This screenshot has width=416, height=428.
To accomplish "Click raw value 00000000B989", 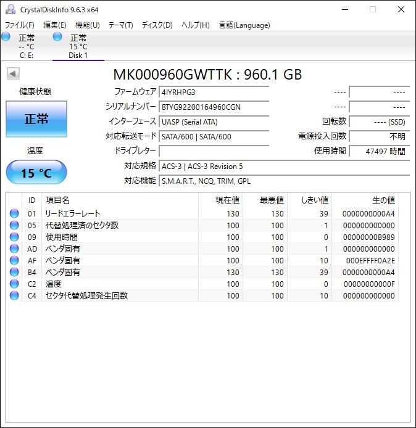I will pos(368,237).
